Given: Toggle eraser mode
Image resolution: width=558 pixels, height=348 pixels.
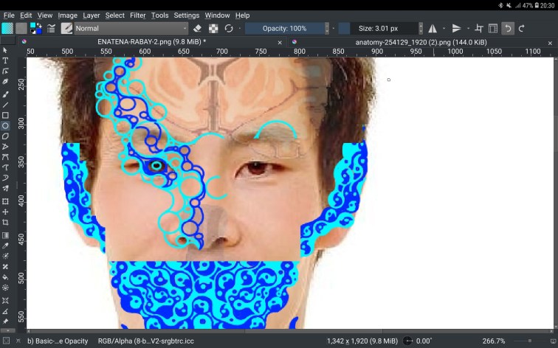Looking at the screenshot, I should (197, 29).
